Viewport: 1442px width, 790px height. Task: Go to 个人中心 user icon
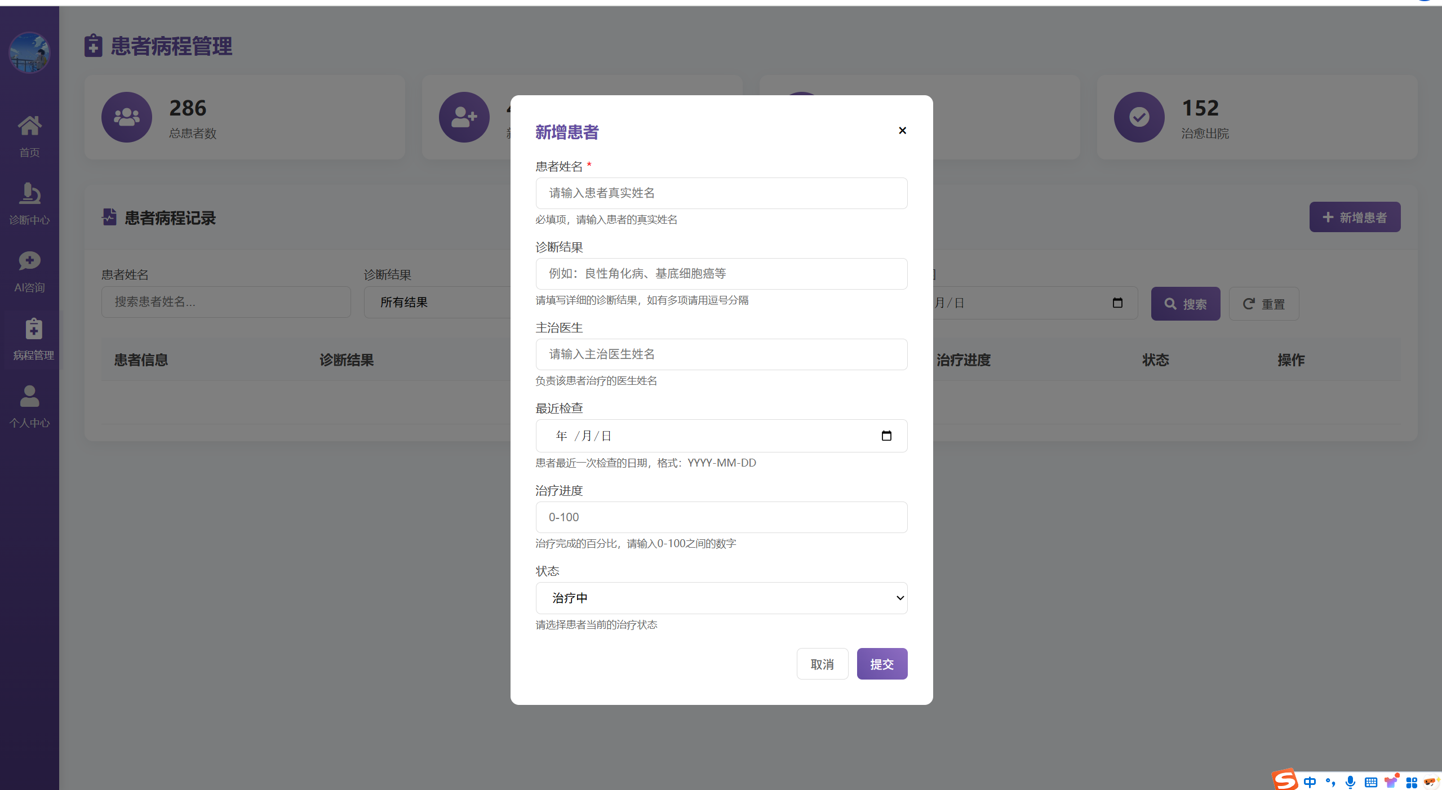pos(29,396)
